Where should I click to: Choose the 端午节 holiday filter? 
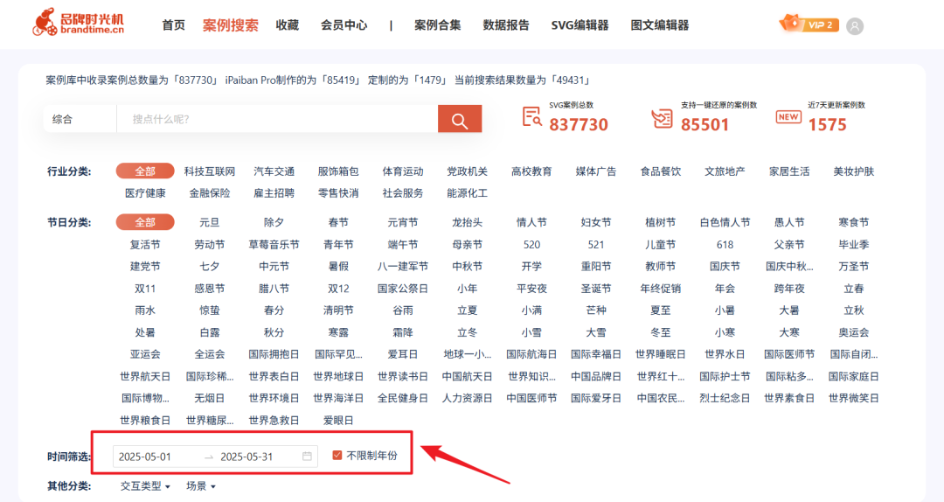pyautogui.click(x=403, y=245)
